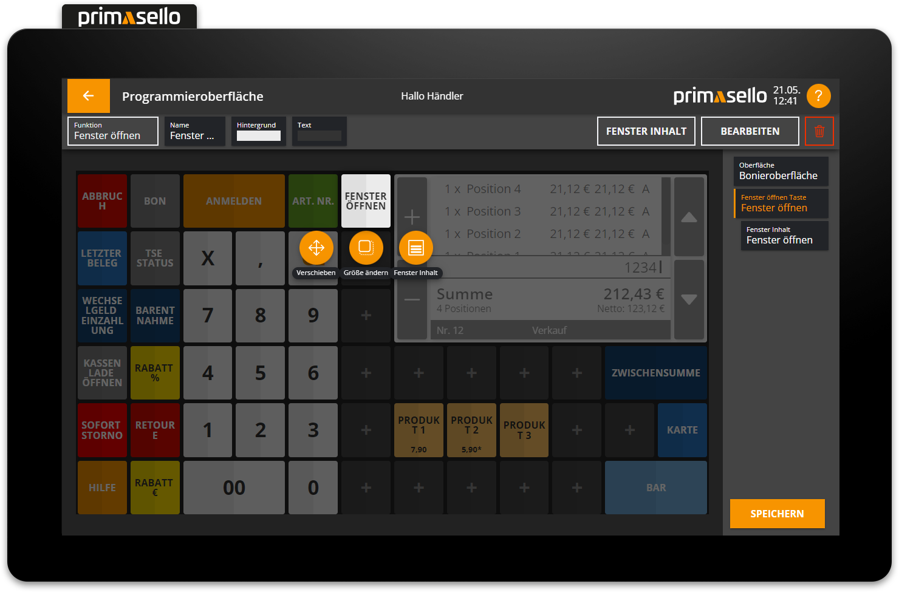Screen dimensions: 899x592
Task: Click the FENSTER INHALT button
Action: tap(646, 131)
